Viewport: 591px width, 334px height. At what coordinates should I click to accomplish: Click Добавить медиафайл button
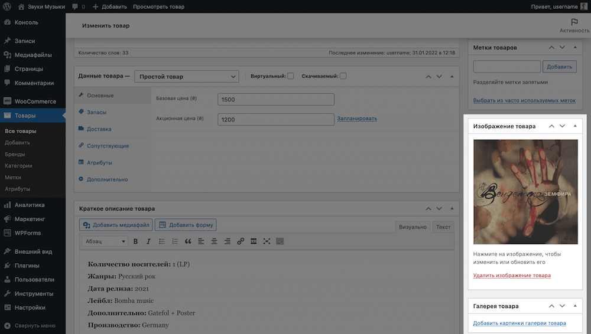116,225
